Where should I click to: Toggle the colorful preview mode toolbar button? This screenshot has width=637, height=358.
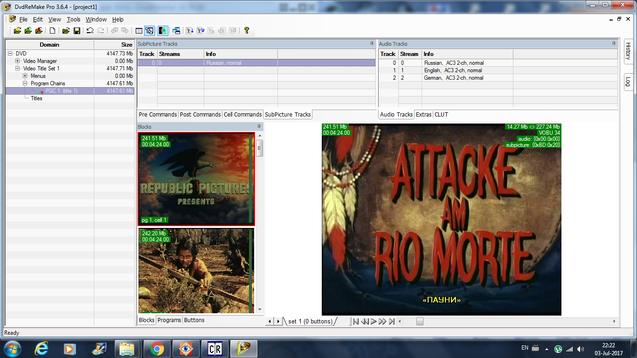coord(163,31)
